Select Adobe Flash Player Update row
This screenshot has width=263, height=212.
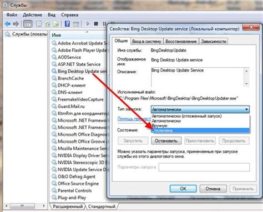point(79,50)
